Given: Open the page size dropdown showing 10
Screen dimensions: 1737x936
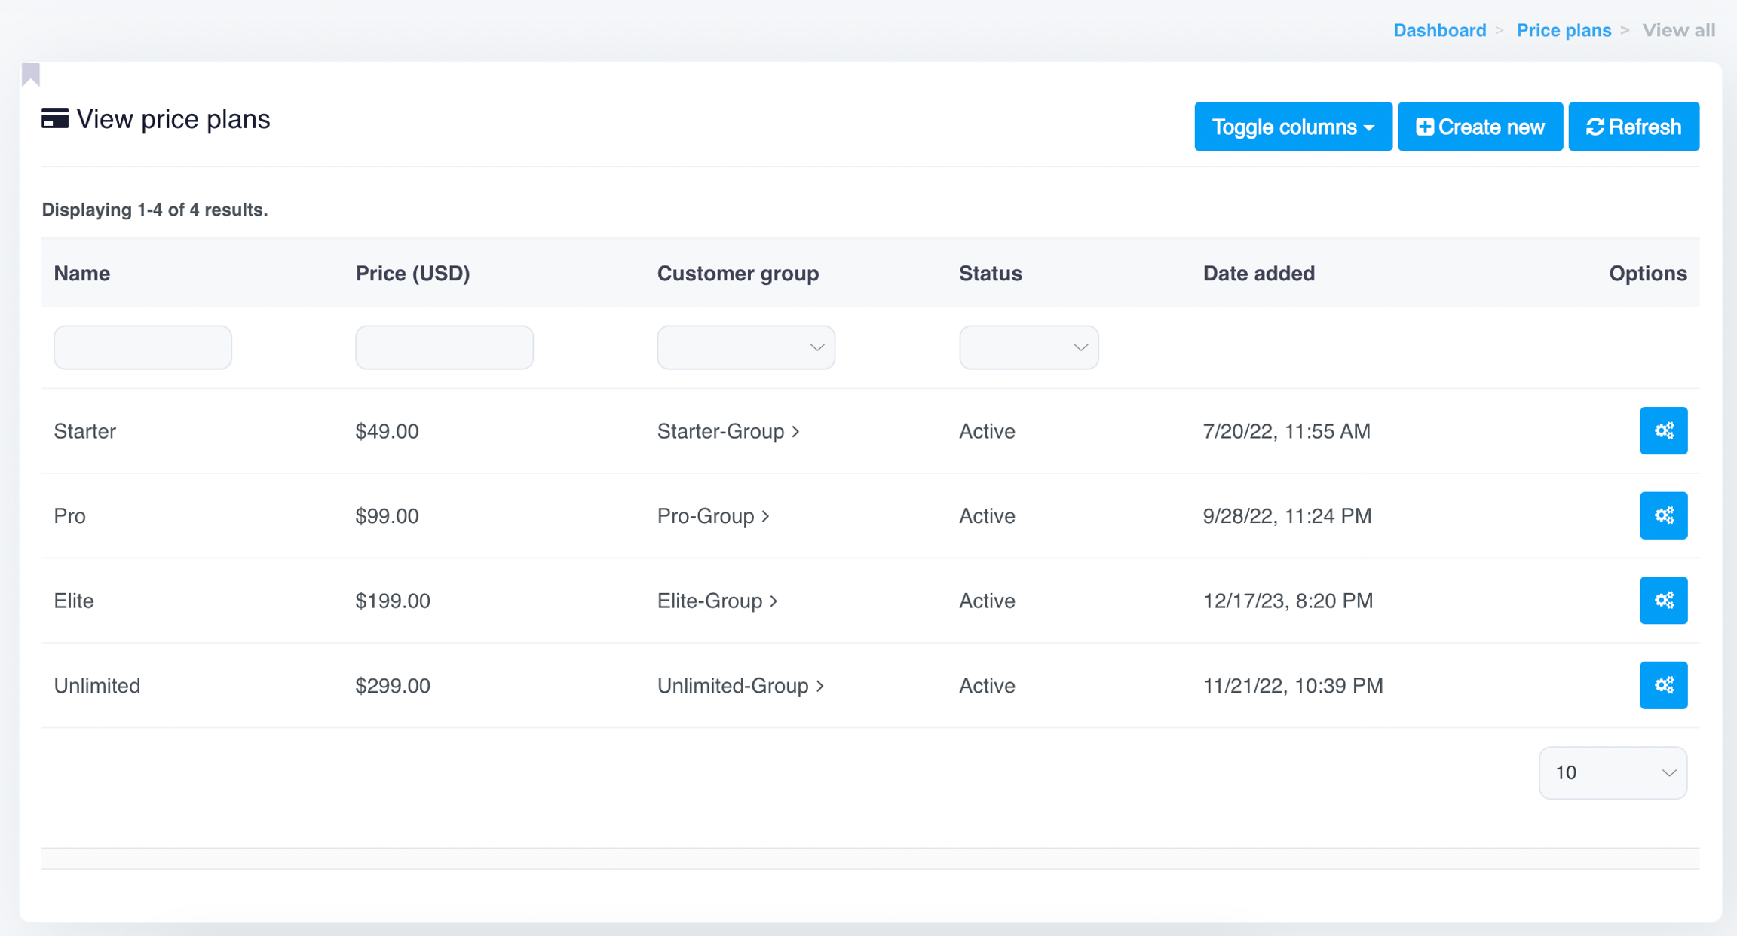Looking at the screenshot, I should click(x=1612, y=772).
